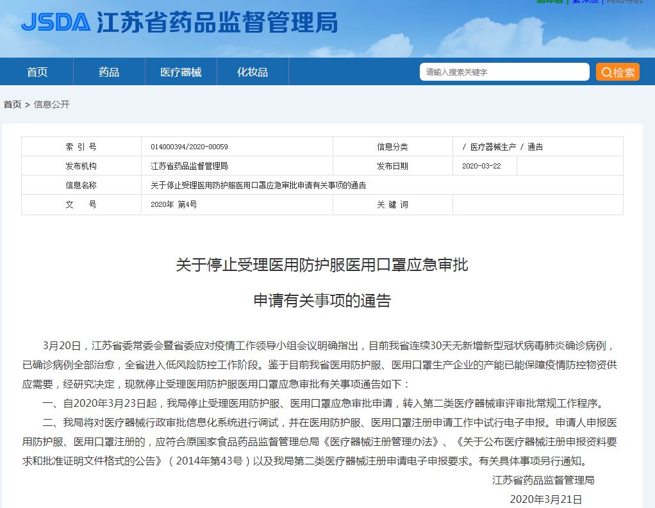Open the 首页 navigation tab

click(37, 72)
